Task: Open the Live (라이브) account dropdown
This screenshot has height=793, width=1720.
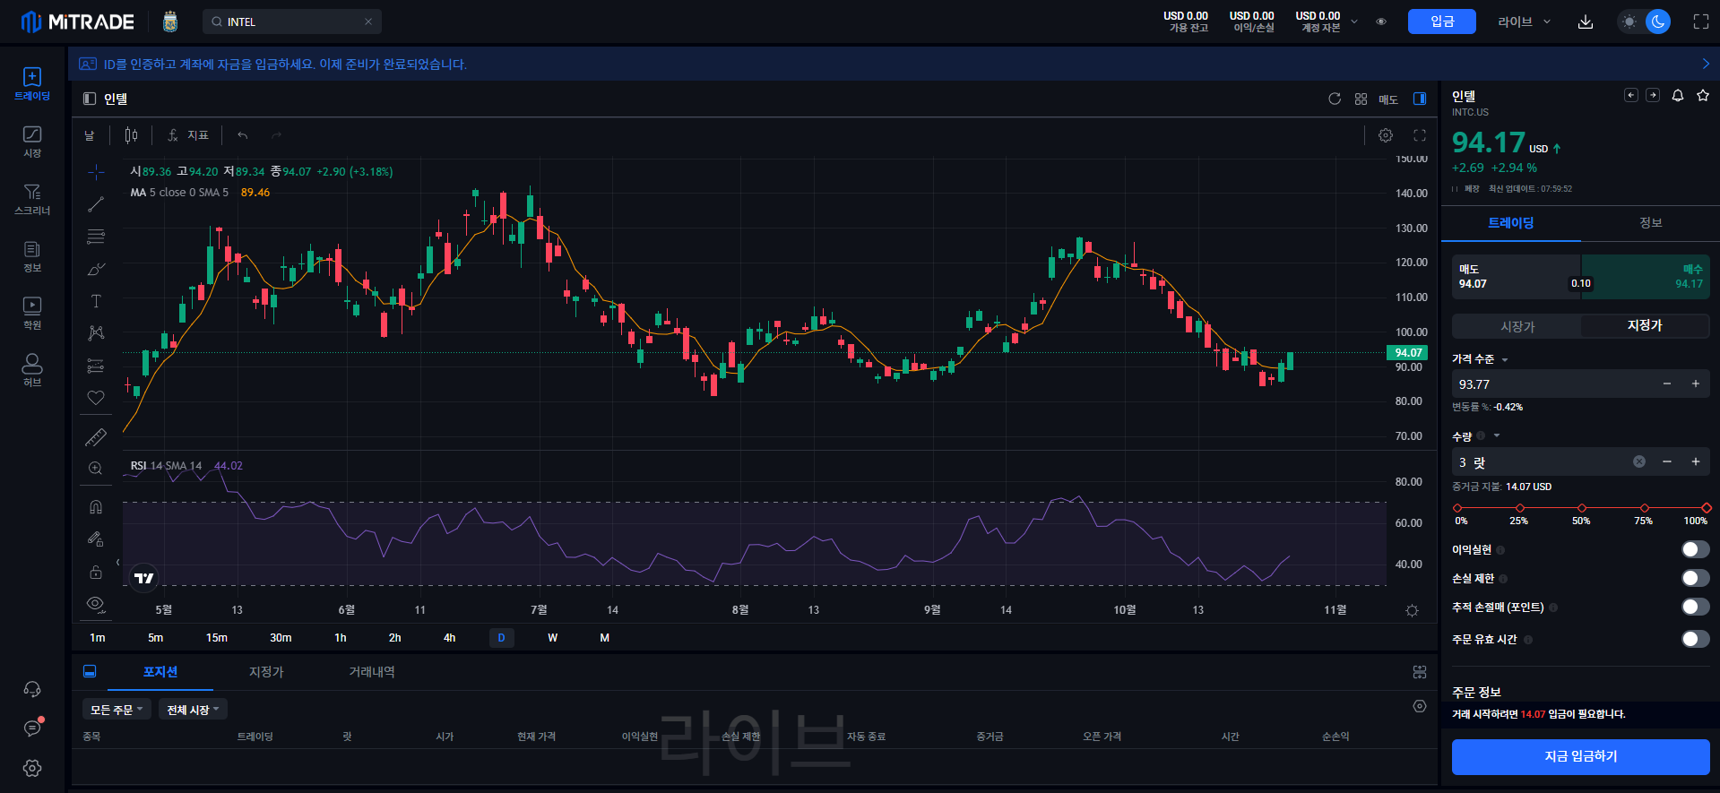Action: [x=1524, y=22]
